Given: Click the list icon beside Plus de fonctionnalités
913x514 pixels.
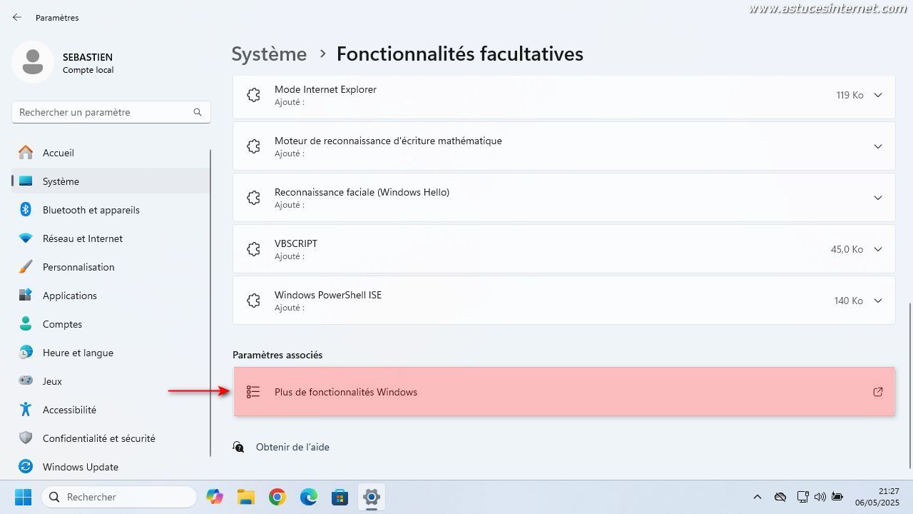Looking at the screenshot, I should 253,392.
